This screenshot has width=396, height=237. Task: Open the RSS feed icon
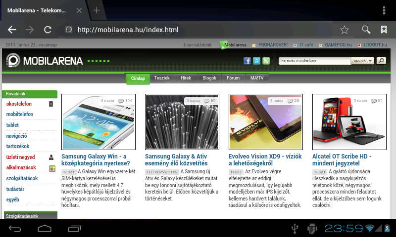coord(266,61)
